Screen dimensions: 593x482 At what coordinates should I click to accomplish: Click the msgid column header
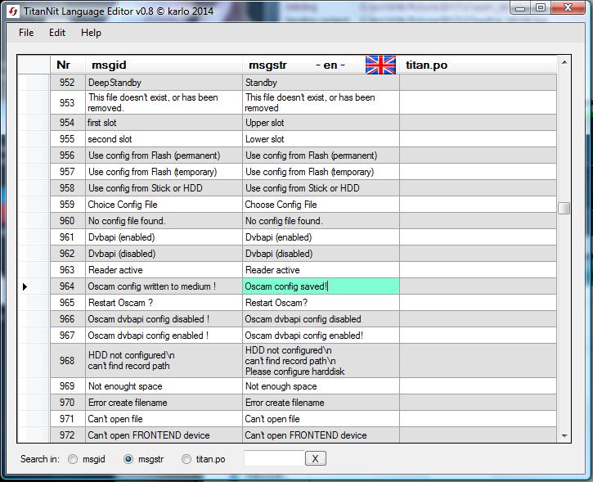(109, 65)
